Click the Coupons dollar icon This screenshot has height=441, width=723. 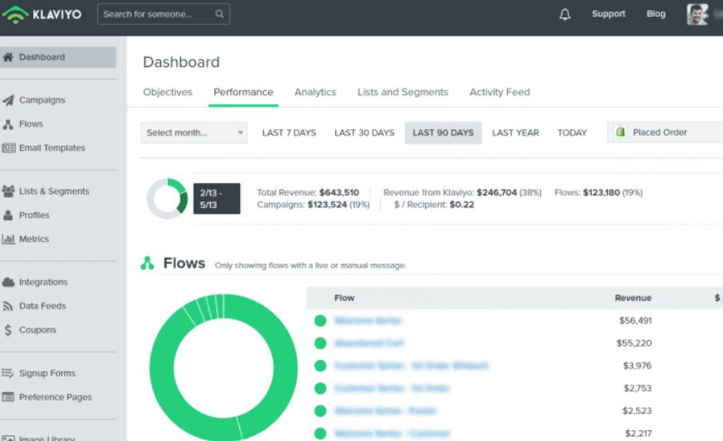[x=7, y=330]
